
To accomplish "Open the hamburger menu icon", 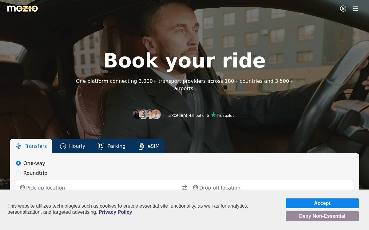I will click(x=355, y=9).
